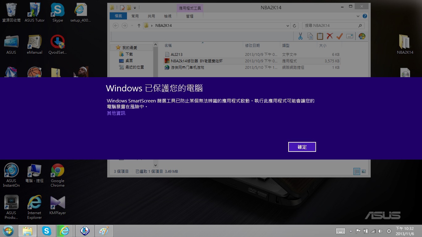
Task: Switch Explorer to large icons view
Action: point(364,171)
